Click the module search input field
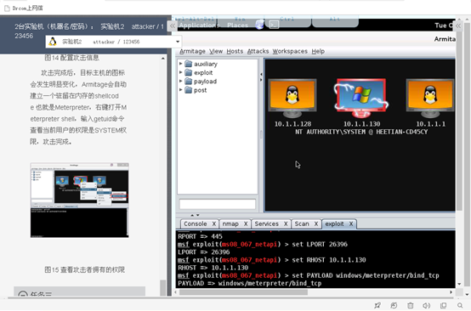471x311 pixels. click(x=218, y=204)
